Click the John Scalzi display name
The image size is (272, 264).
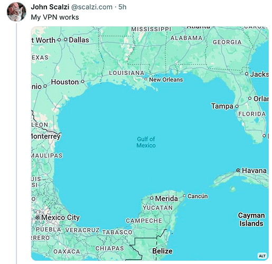(x=50, y=7)
